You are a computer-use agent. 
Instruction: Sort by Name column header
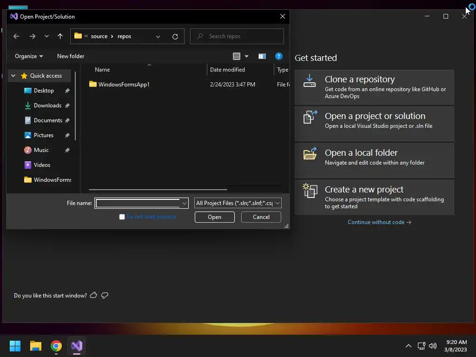click(x=102, y=70)
